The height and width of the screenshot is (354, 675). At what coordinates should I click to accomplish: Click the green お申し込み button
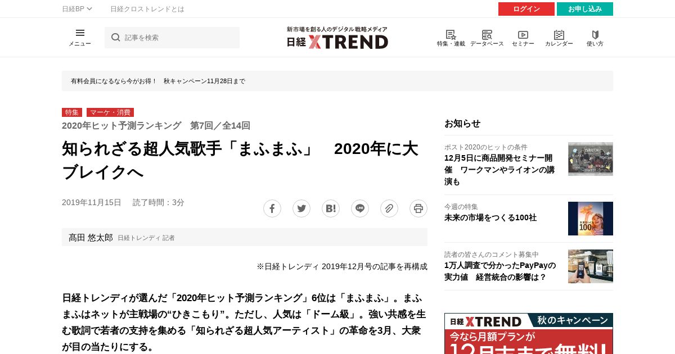[585, 9]
